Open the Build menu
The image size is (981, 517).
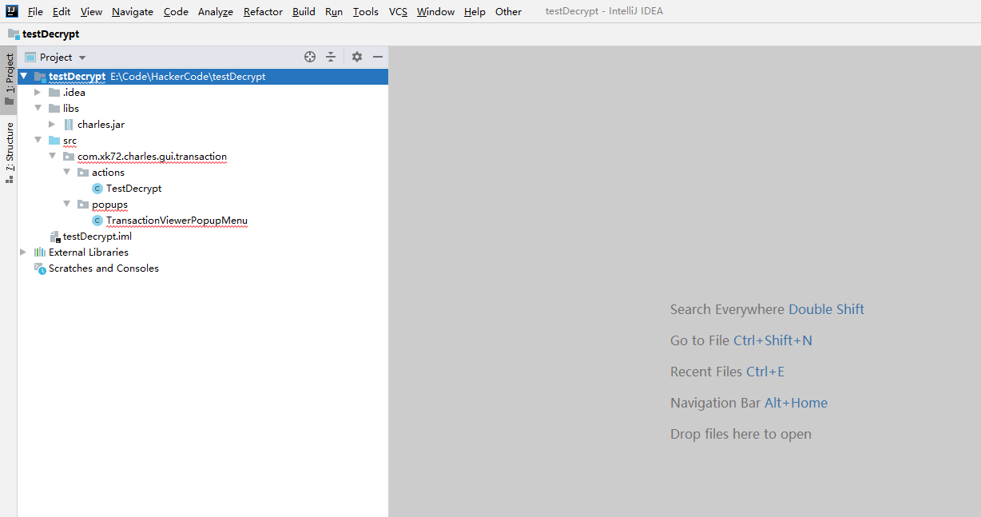pyautogui.click(x=304, y=11)
